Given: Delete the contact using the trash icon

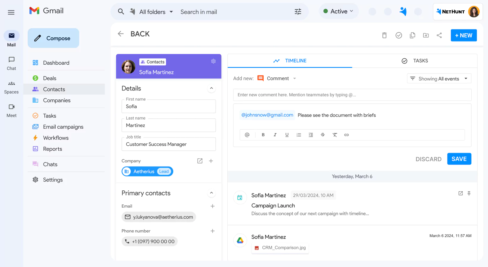Looking at the screenshot, I should click(x=384, y=35).
